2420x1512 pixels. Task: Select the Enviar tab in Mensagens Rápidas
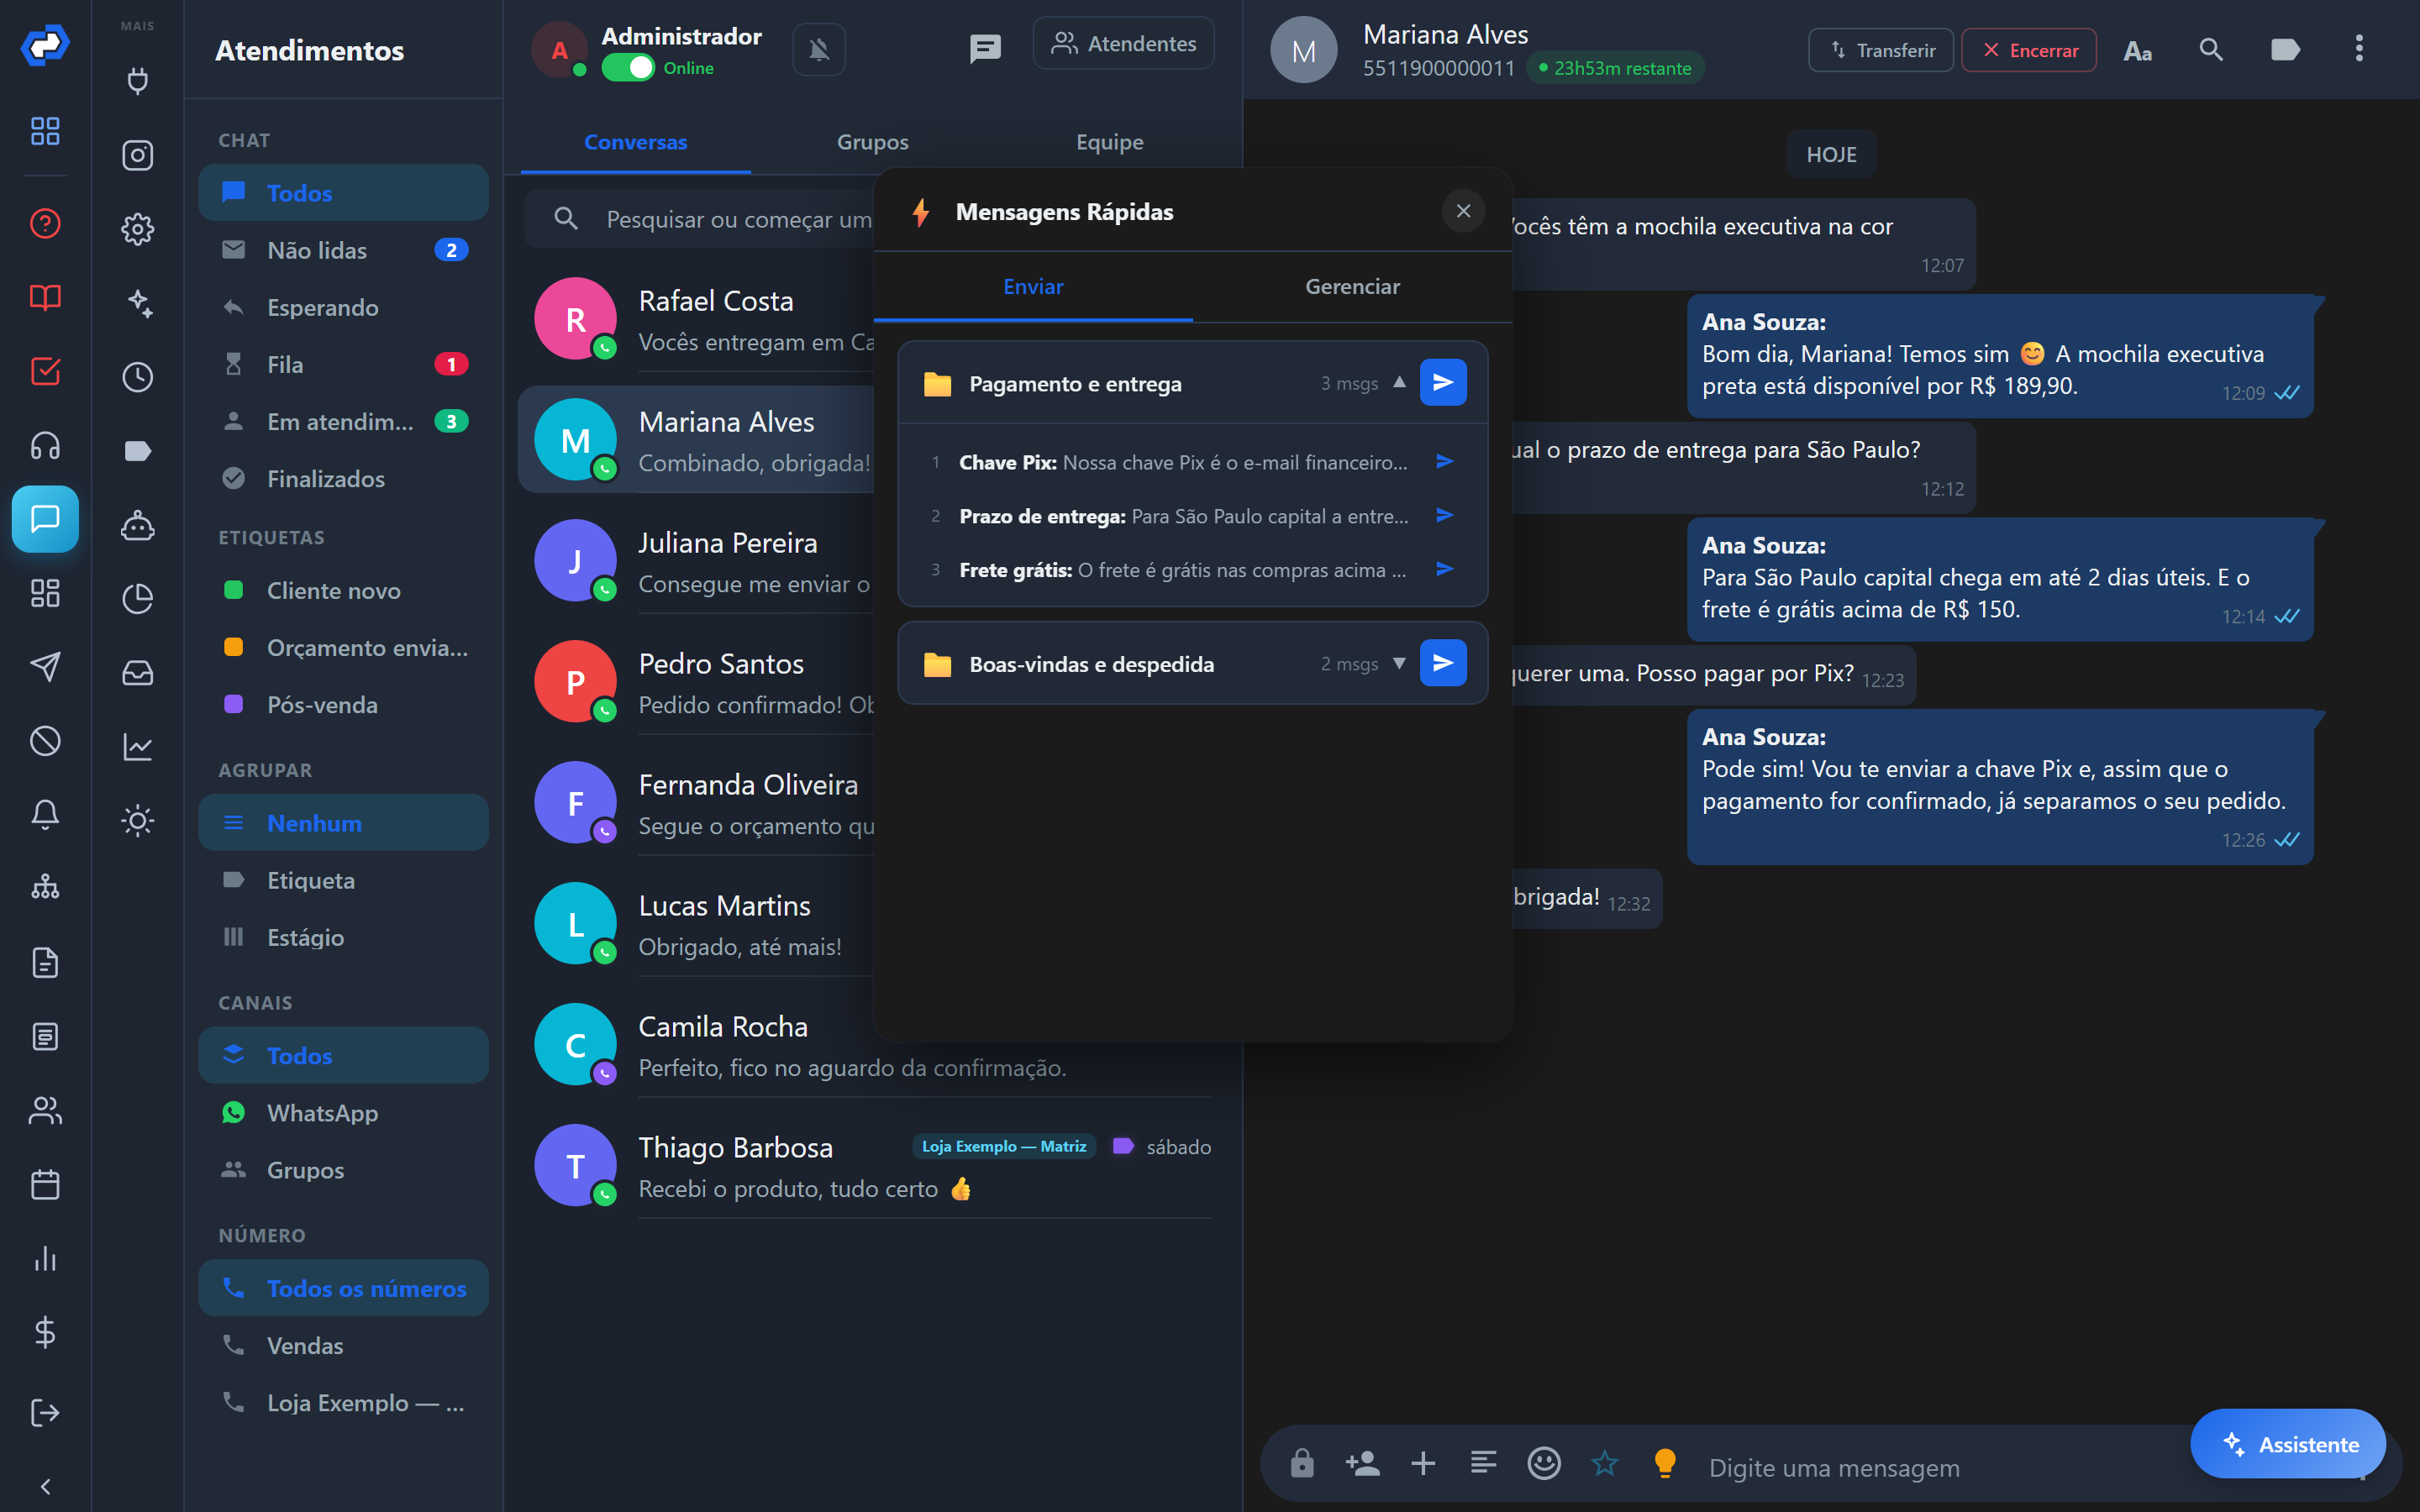point(1033,287)
